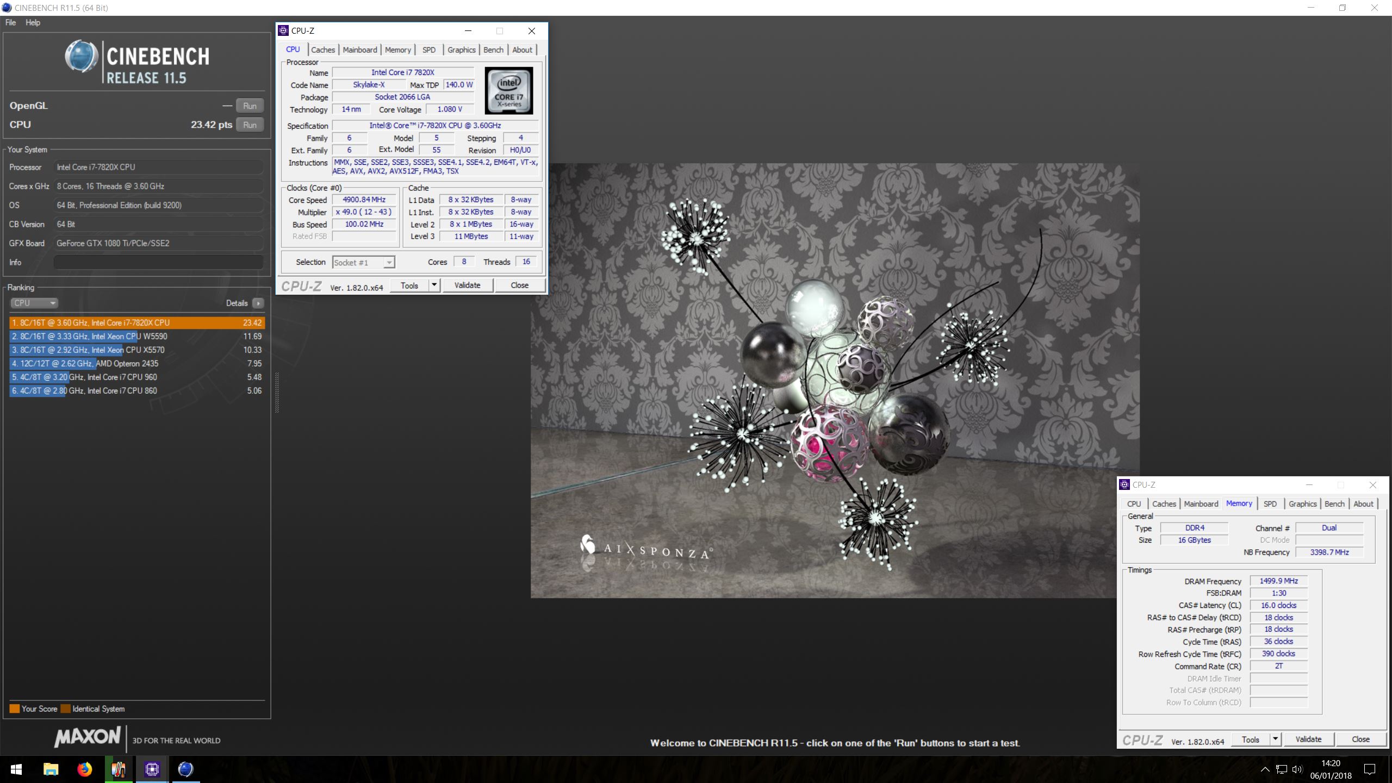Switch to Memory tab in top CPU-Z window
Viewport: 1392px width, 783px height.
pyautogui.click(x=397, y=49)
